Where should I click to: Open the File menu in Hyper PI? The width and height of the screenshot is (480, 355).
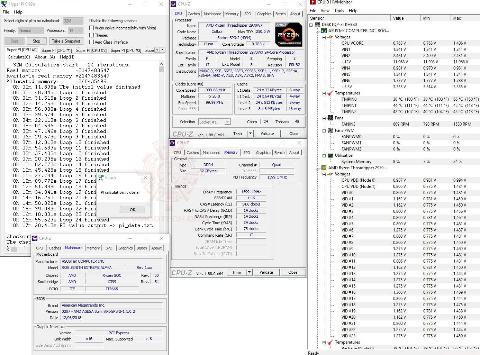coord(6,12)
